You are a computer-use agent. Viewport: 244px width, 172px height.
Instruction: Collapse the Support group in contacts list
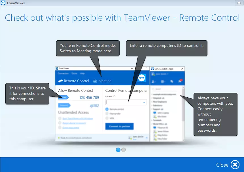coord(152,109)
